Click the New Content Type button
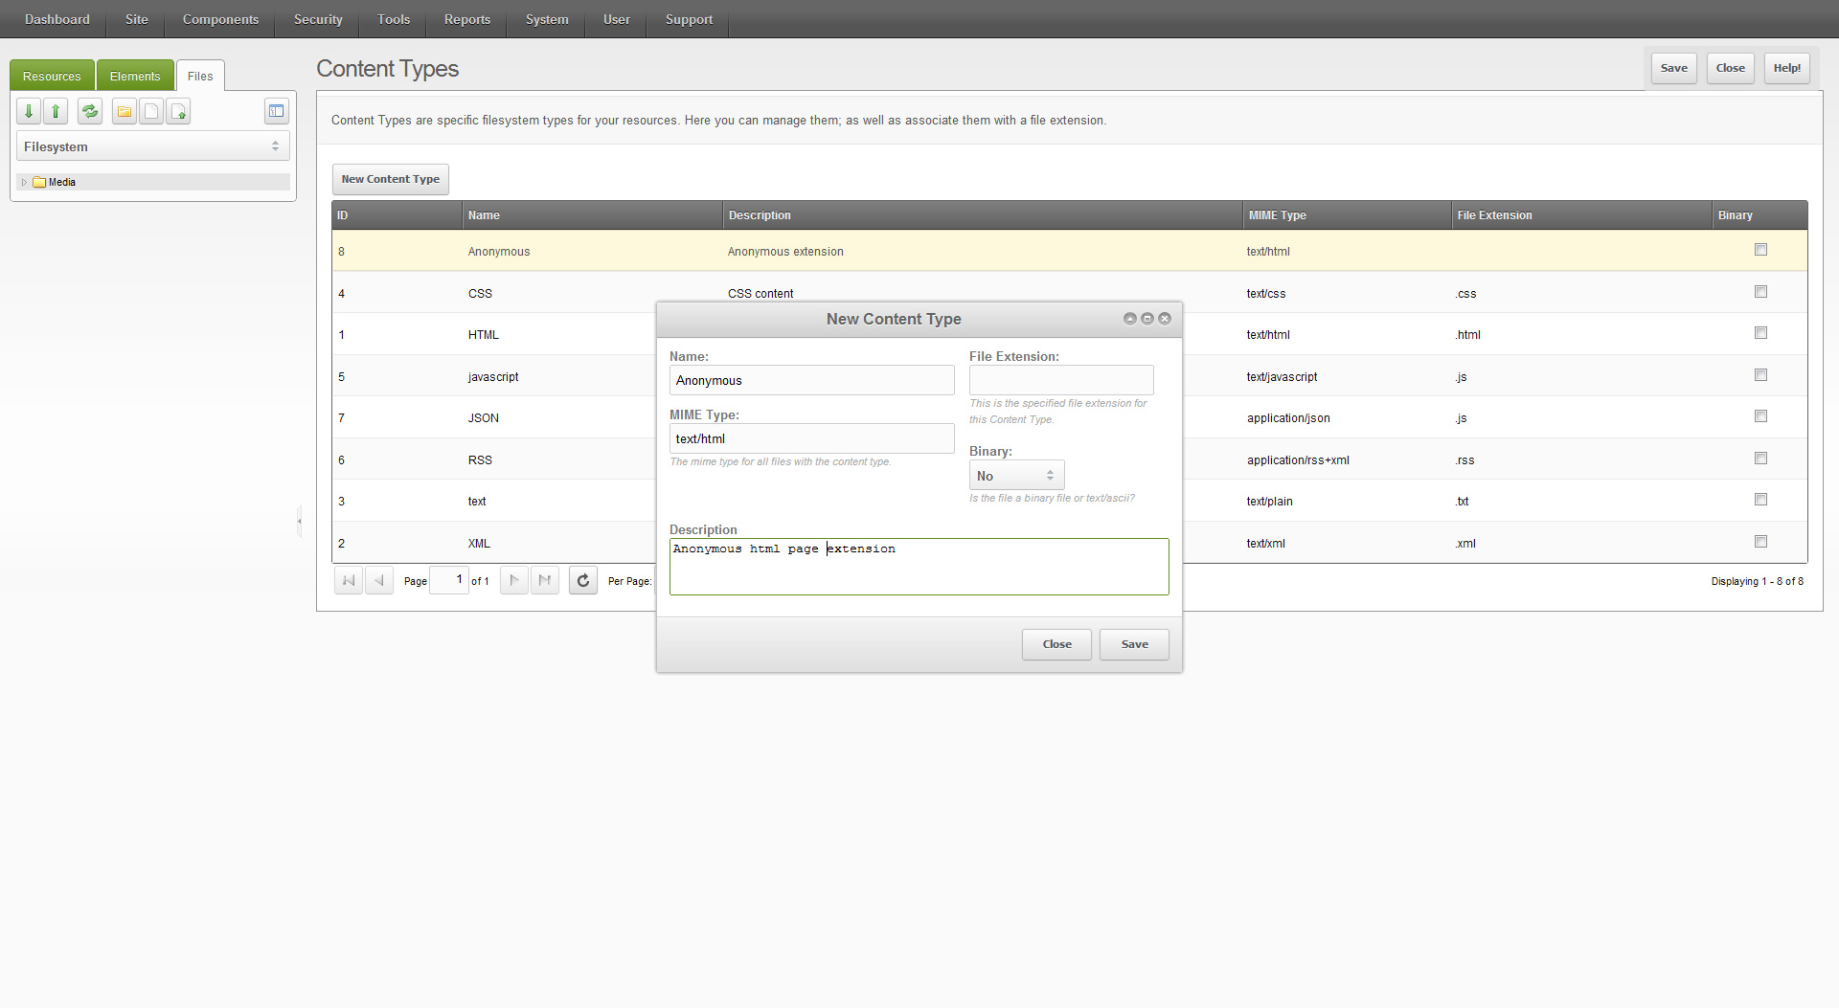Screen dimensions: 1839x1008 click(x=391, y=179)
